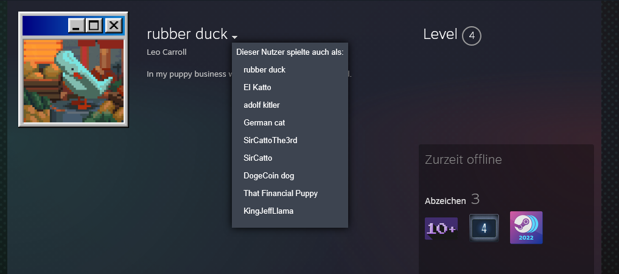Choose "German cat" in the alias list
This screenshot has height=274, width=619.
point(264,122)
